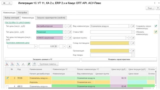Open the Дистрибьюторская price type item
160x90 pixels.
click(x=70, y=26)
